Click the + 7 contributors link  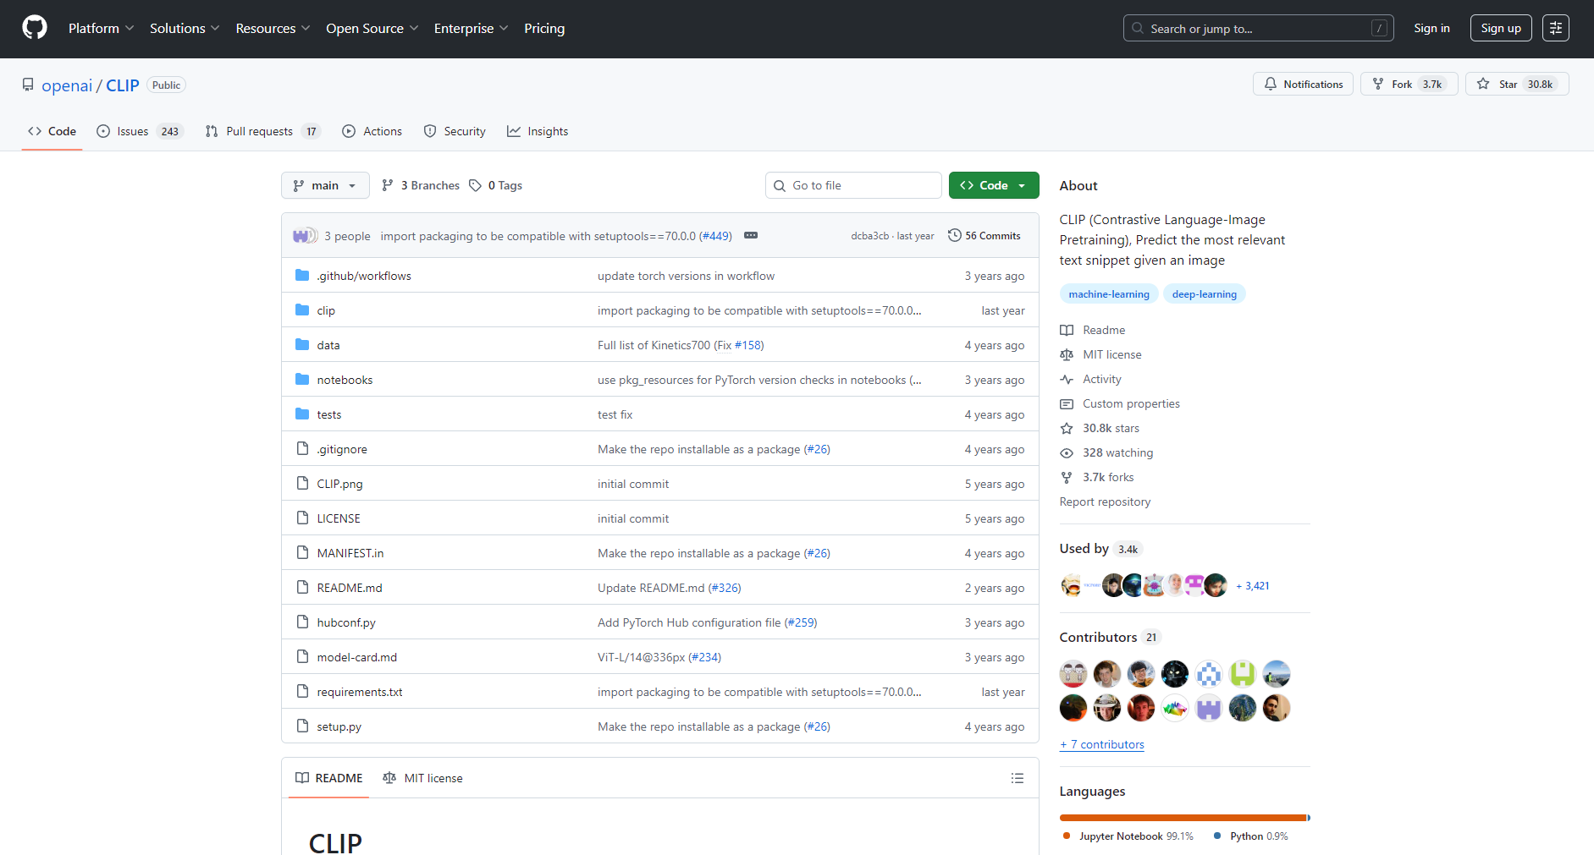(x=1102, y=744)
